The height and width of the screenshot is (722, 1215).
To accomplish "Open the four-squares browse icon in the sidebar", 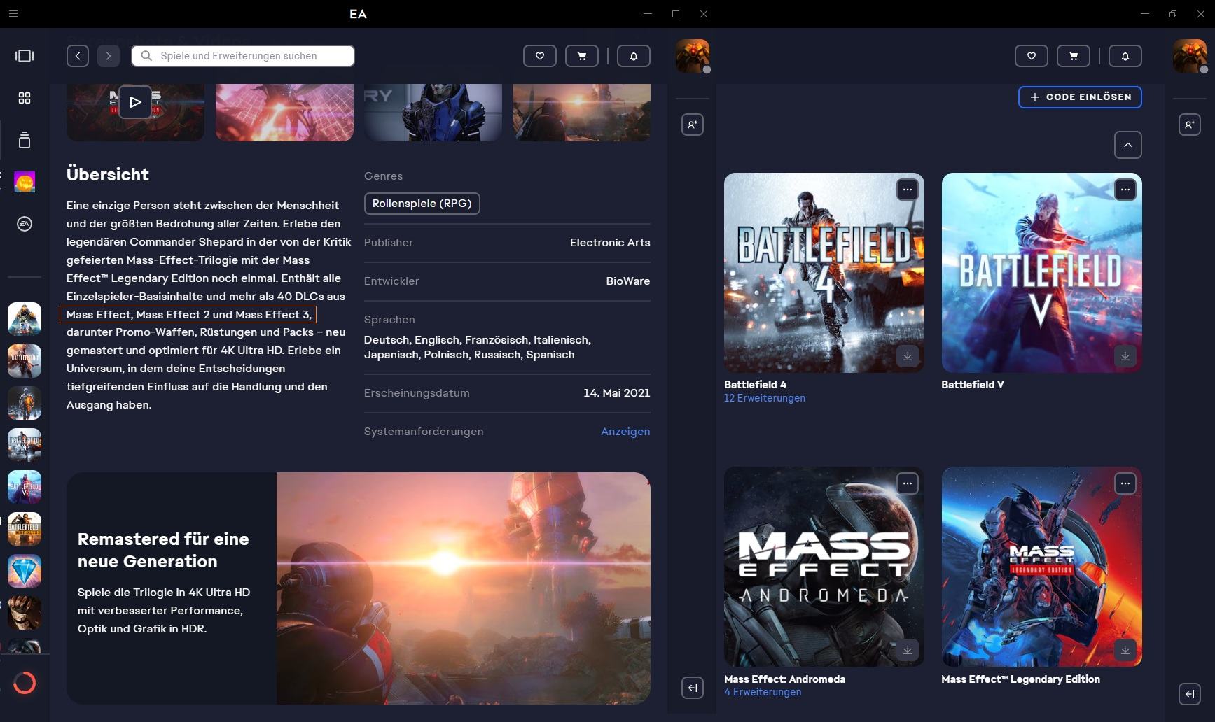I will point(25,98).
